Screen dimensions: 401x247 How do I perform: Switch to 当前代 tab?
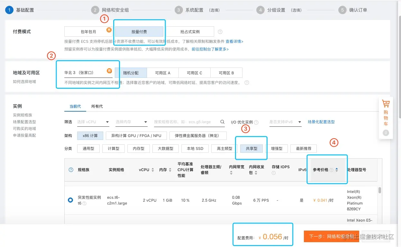pos(75,106)
